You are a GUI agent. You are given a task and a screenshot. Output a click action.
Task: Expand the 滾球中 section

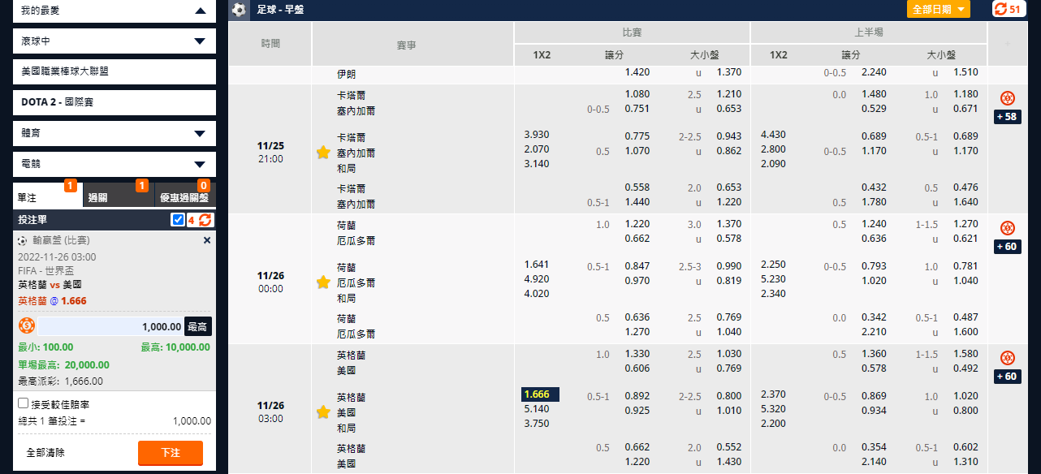[x=114, y=41]
